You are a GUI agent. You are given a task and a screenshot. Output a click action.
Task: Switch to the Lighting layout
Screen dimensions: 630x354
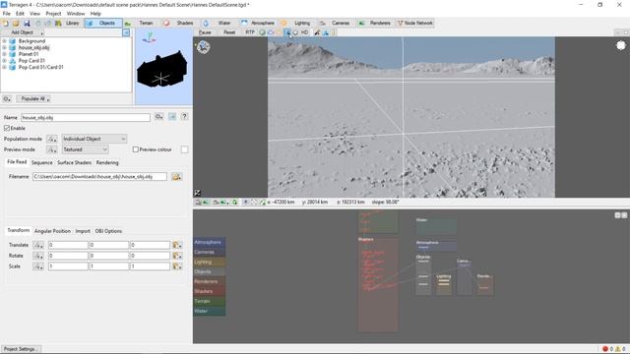coord(297,24)
